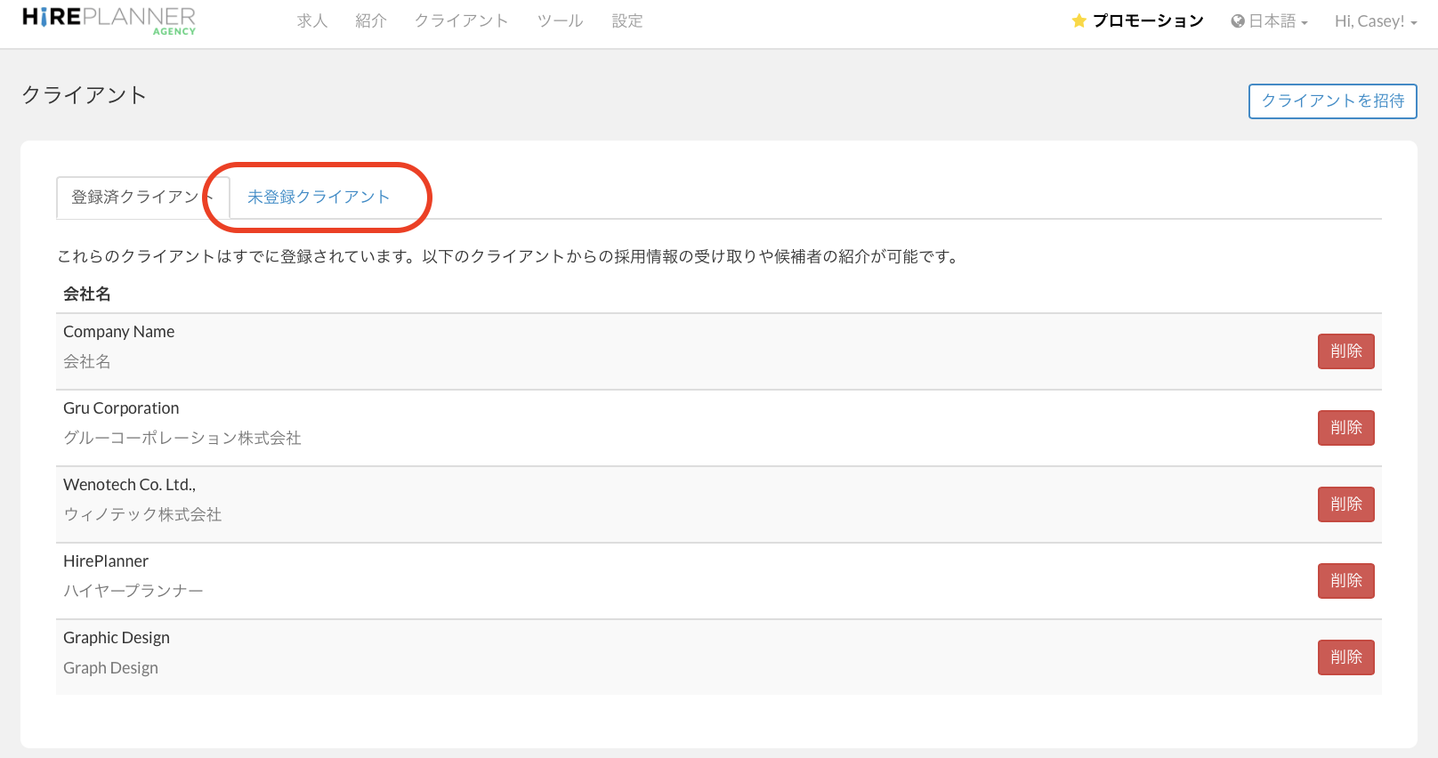
Task: Click the プロモーション link
Action: point(1148,20)
